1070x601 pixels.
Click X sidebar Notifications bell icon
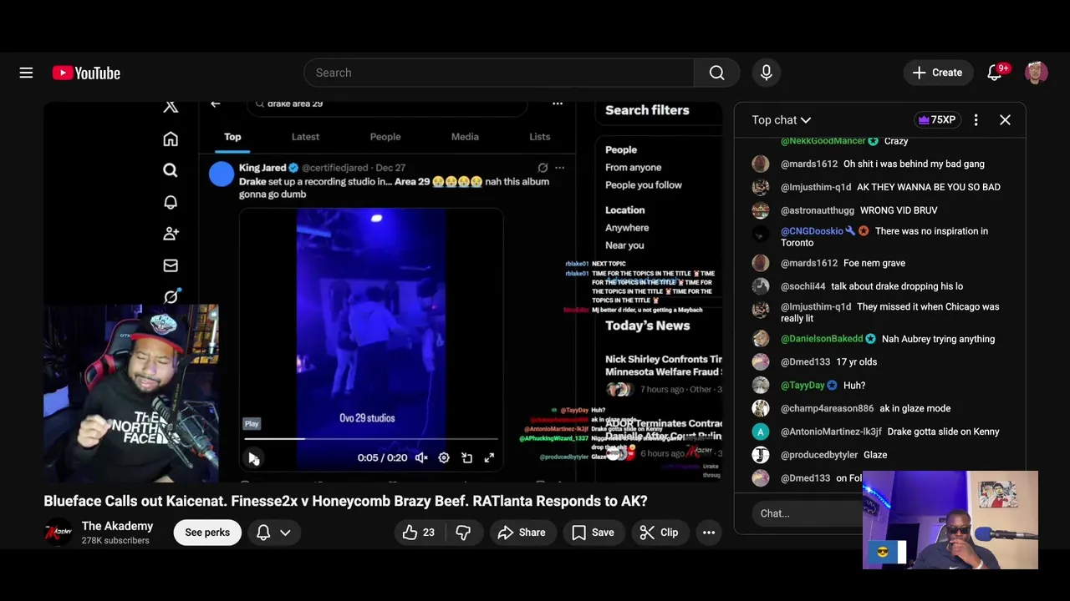pyautogui.click(x=171, y=202)
